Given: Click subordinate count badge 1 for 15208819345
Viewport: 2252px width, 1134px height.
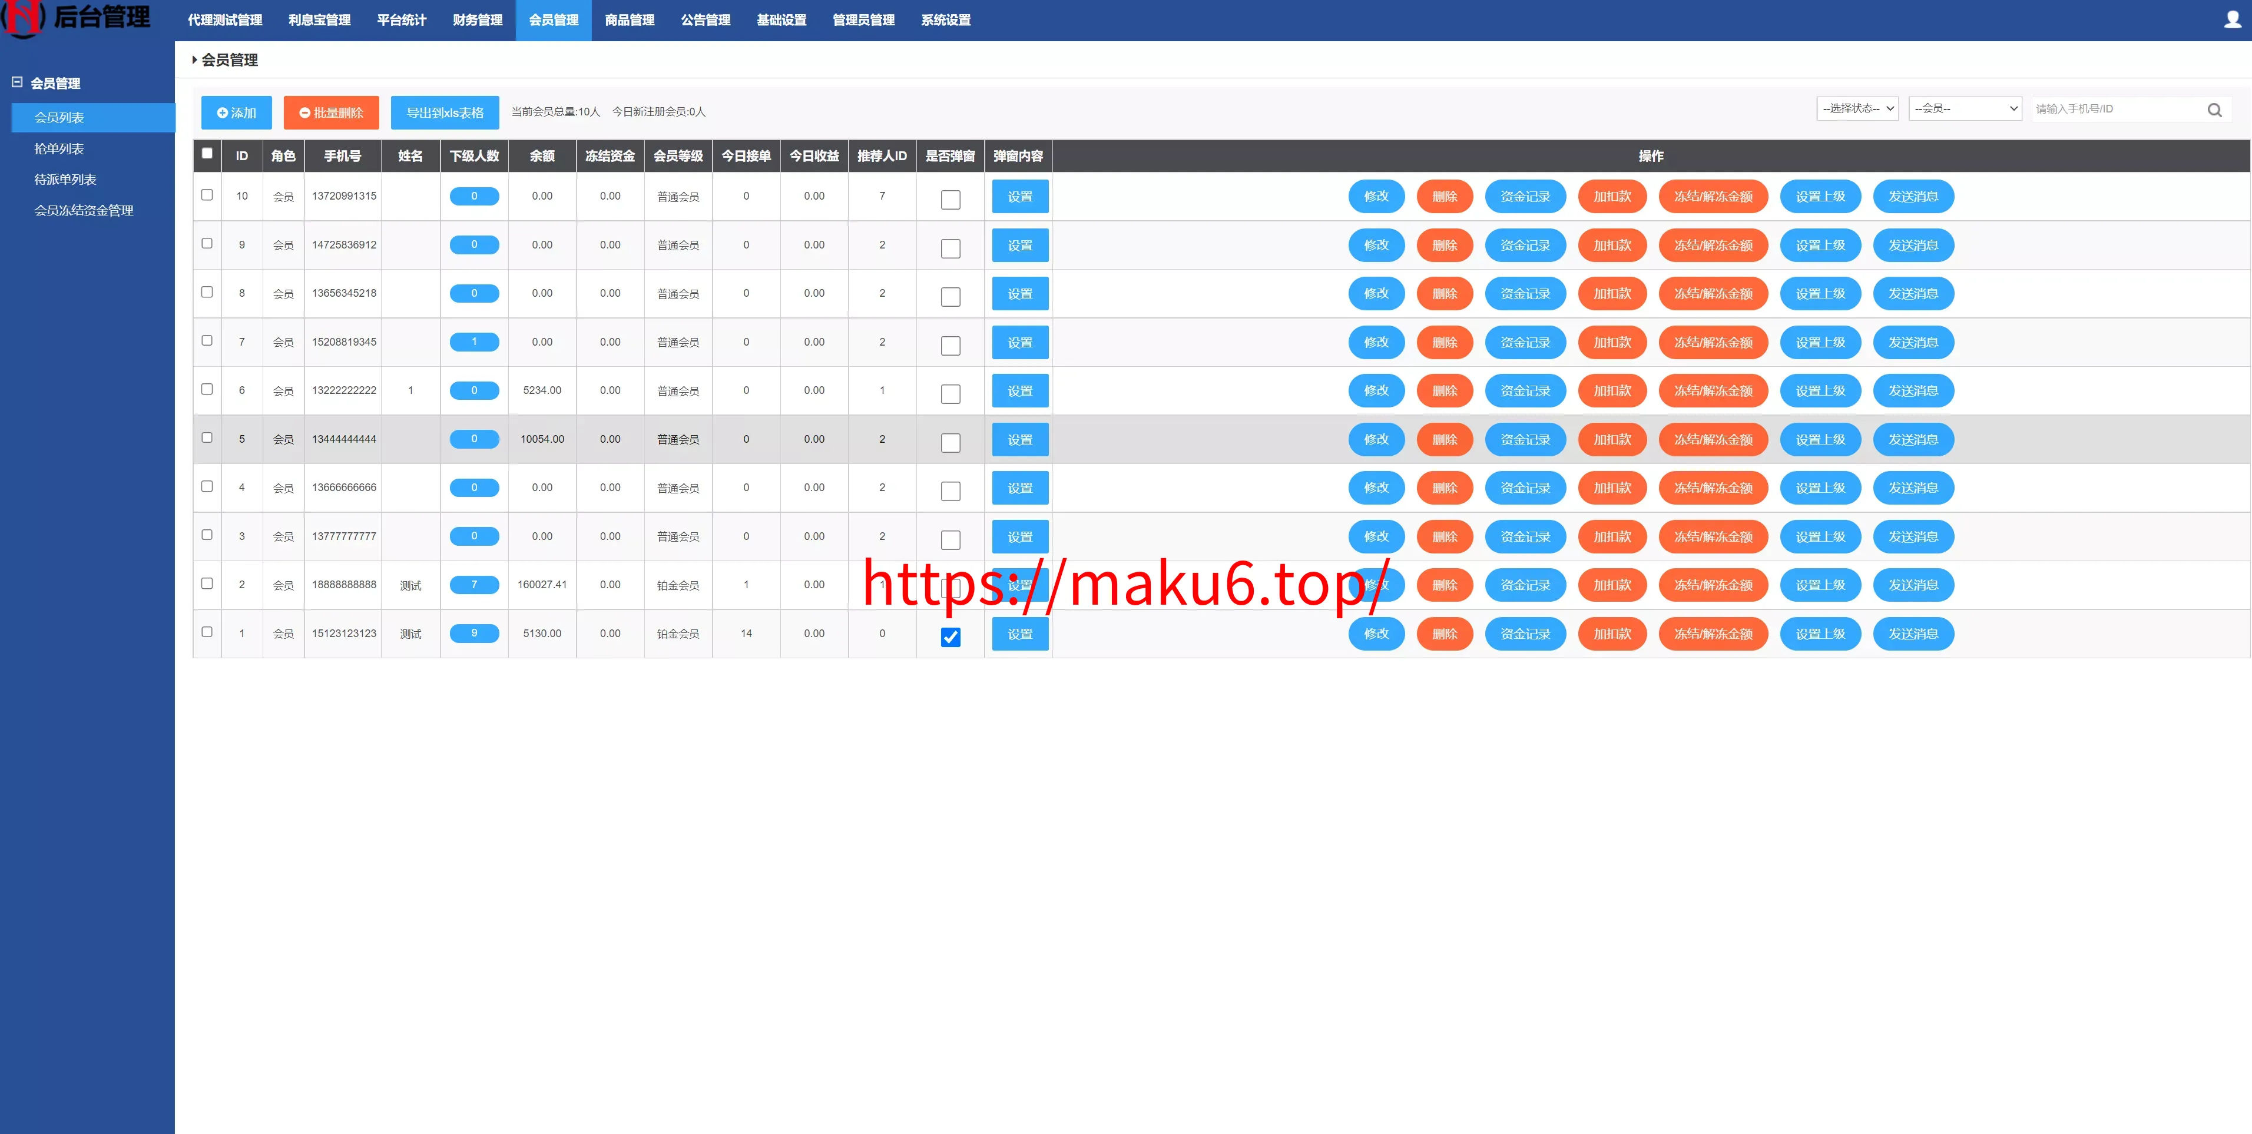Looking at the screenshot, I should point(474,342).
